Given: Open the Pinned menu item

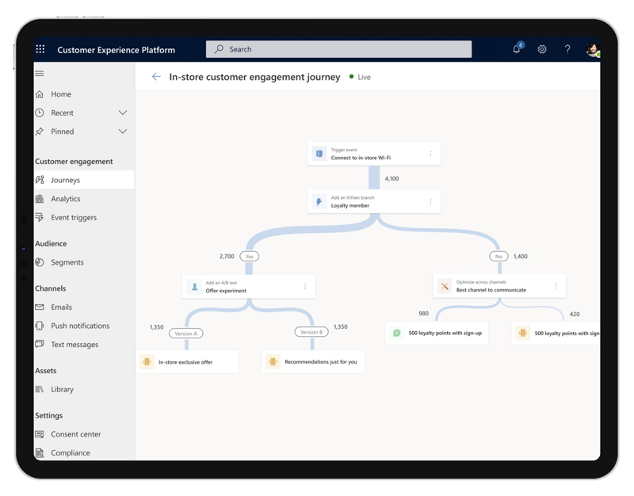Looking at the screenshot, I should [x=62, y=132].
